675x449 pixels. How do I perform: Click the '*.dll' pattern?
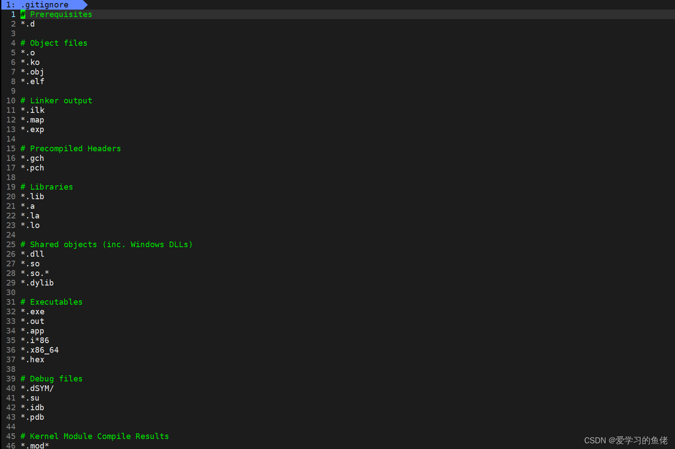(32, 254)
